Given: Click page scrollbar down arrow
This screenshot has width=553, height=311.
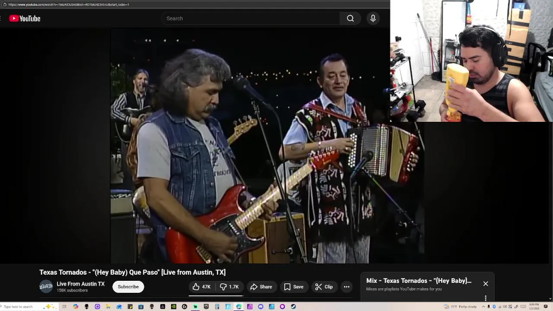Looking at the screenshot, I should pos(550,299).
